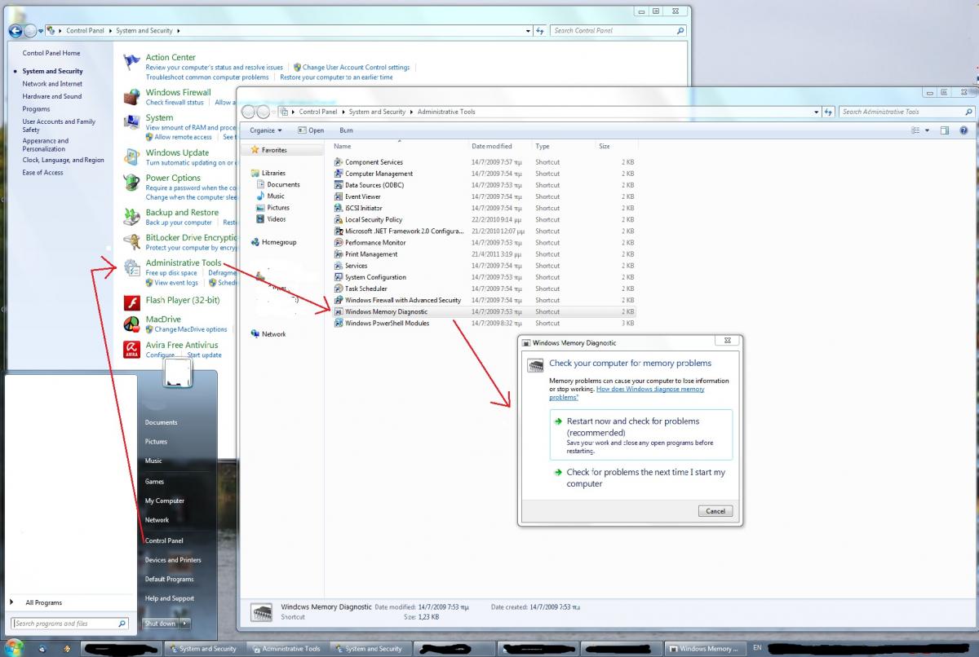Click the Windows Update icon
Screen dimensions: 979x657
[x=131, y=157]
